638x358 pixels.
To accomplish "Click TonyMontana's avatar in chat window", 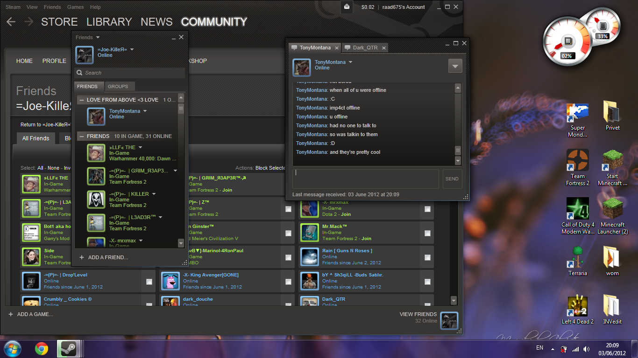I will 302,68.
